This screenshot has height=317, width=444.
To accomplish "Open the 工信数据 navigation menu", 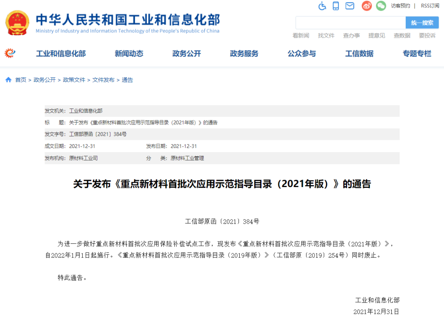I will pos(358,53).
